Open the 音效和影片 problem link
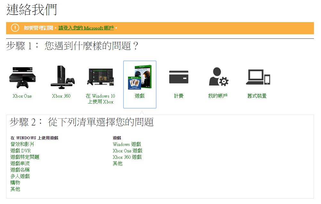The image size is (321, 204). coord(22,144)
